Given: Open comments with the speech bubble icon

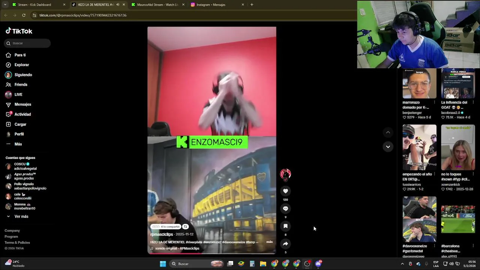Looking at the screenshot, I should tap(285, 208).
